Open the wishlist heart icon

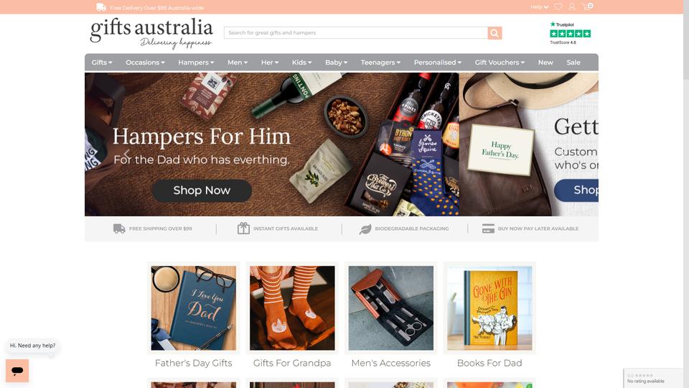[x=558, y=6]
